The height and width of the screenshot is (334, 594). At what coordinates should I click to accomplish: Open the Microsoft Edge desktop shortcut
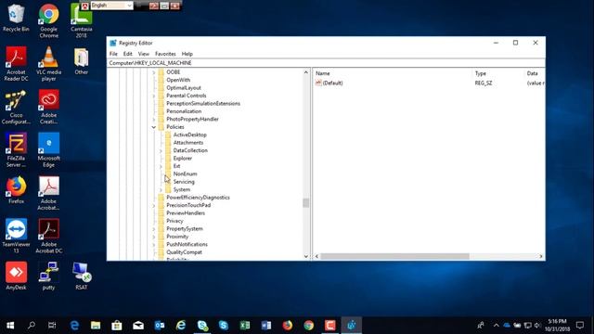pos(48,150)
